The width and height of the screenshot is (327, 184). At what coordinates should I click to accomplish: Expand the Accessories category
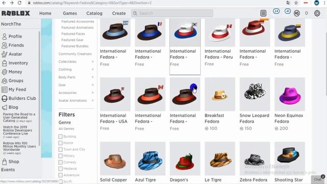pos(92,93)
